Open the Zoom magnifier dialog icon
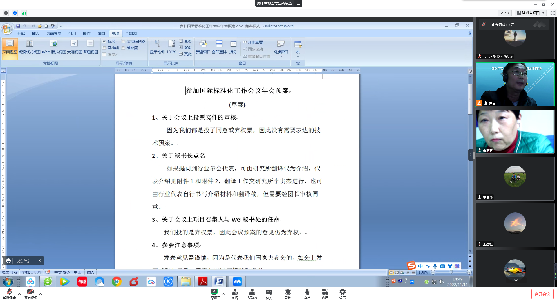557x301 pixels. tap(157, 44)
